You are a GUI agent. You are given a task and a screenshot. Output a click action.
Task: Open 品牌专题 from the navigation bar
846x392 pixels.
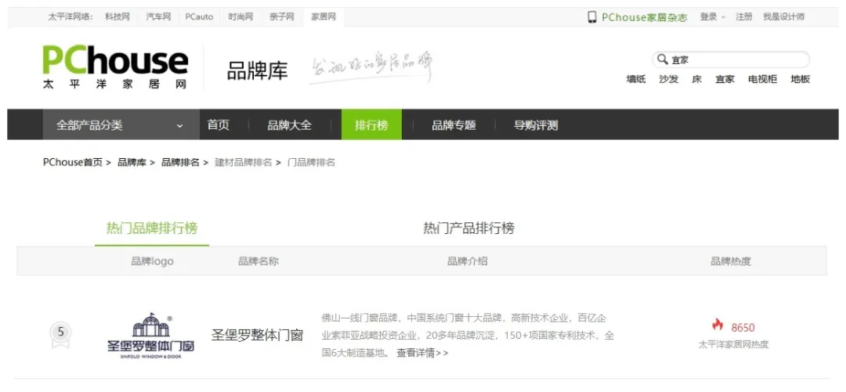click(454, 125)
